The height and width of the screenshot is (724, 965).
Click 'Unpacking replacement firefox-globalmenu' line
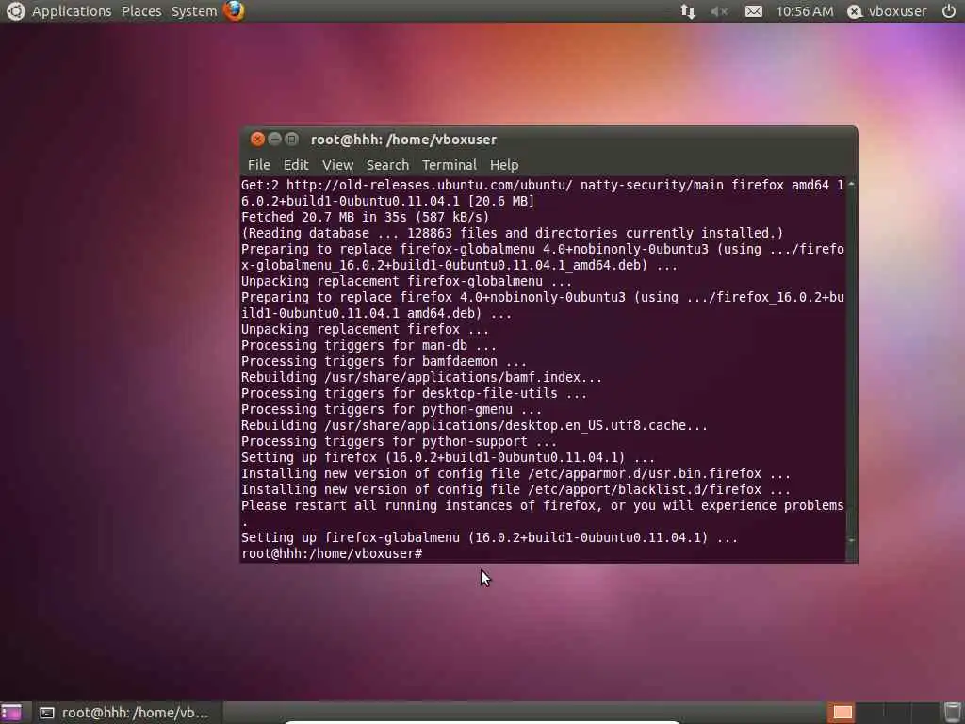click(406, 281)
